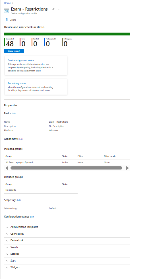The image size is (143, 279).
Task: Expand the Settings category
Action: (x=67, y=254)
